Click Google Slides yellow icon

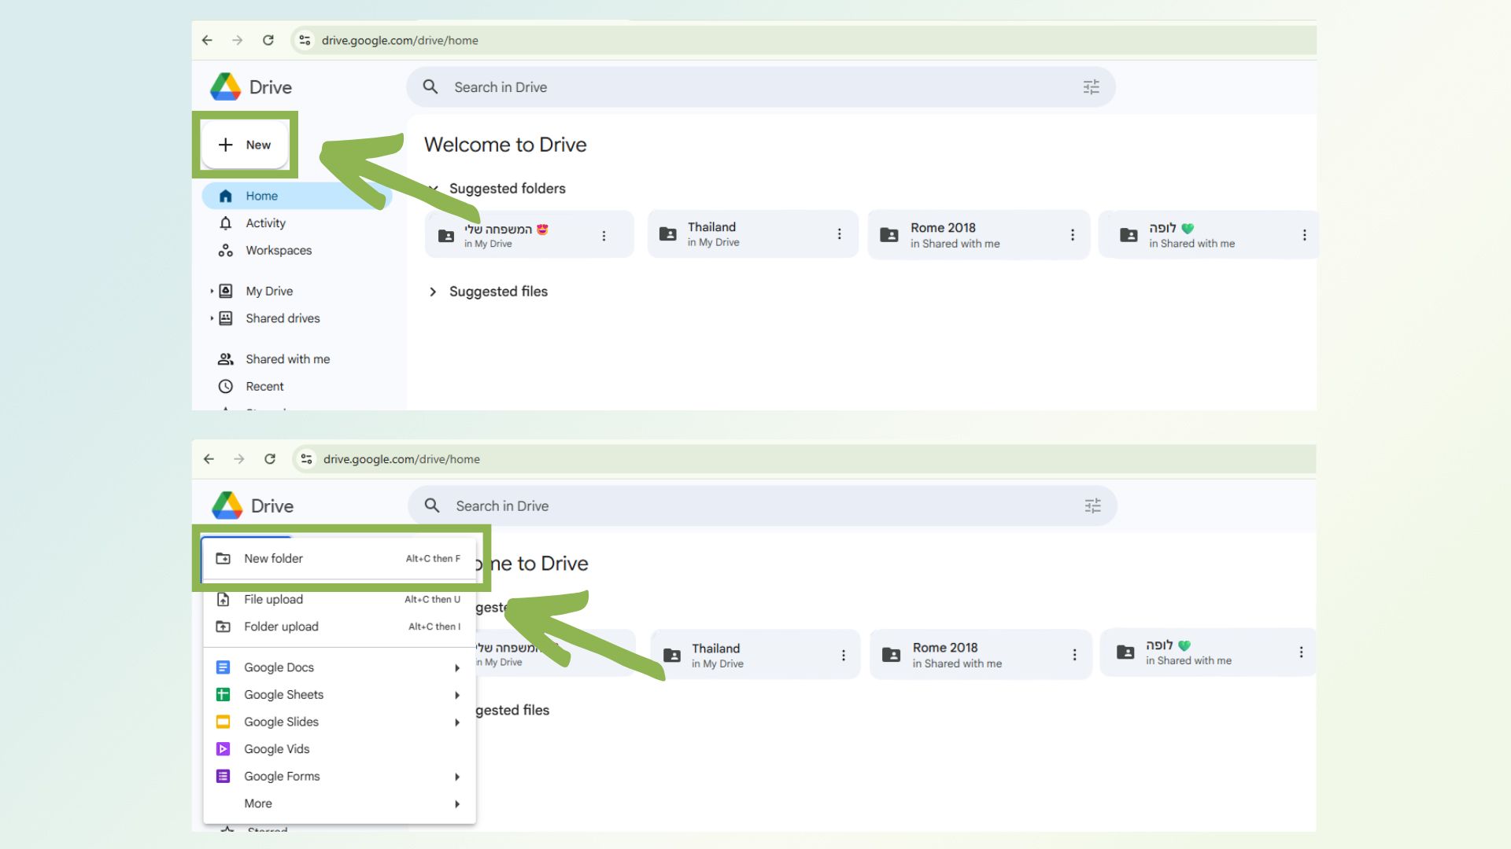[224, 722]
